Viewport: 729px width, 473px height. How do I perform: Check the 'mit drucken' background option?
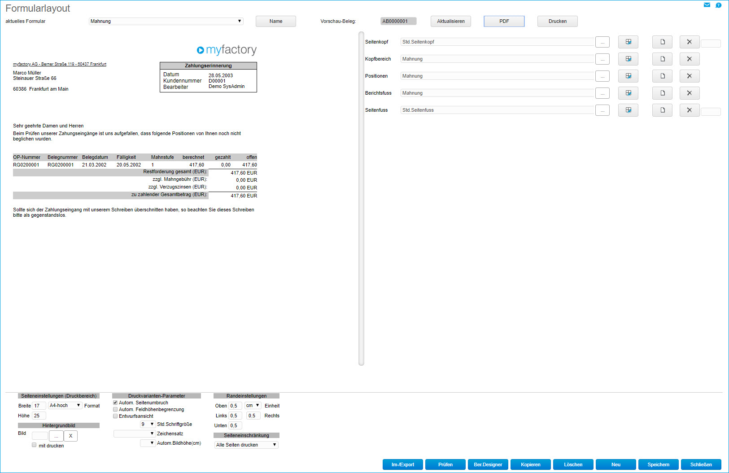pyautogui.click(x=34, y=445)
